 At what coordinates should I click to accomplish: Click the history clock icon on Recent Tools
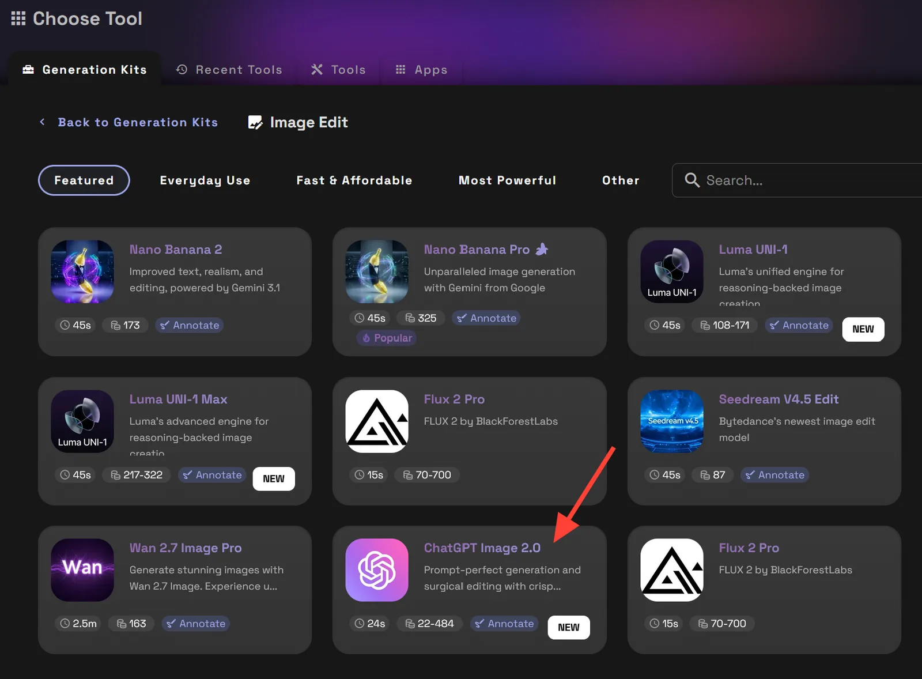click(182, 70)
